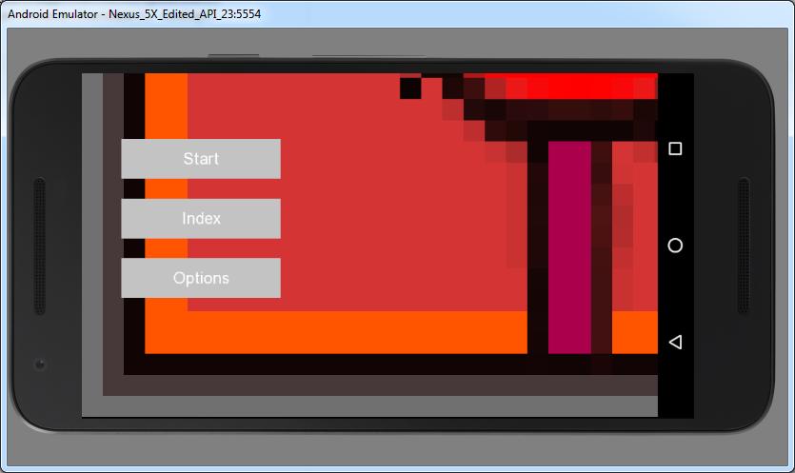Viewport: 795px width, 473px height.
Task: Open the Options menu button
Action: pyautogui.click(x=200, y=278)
